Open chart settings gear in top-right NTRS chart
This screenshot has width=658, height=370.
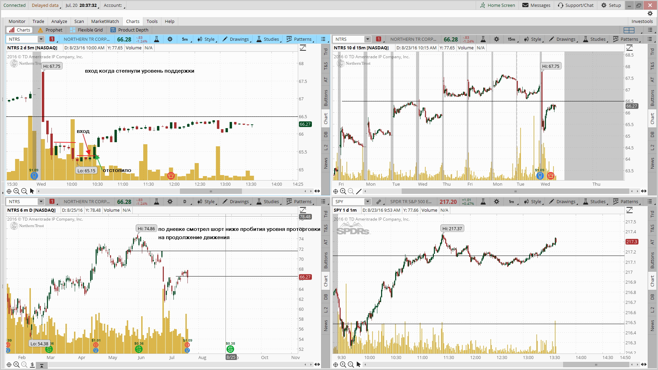pos(497,39)
